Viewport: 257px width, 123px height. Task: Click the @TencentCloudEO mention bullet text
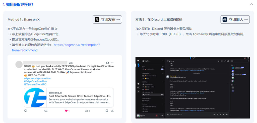35,39
